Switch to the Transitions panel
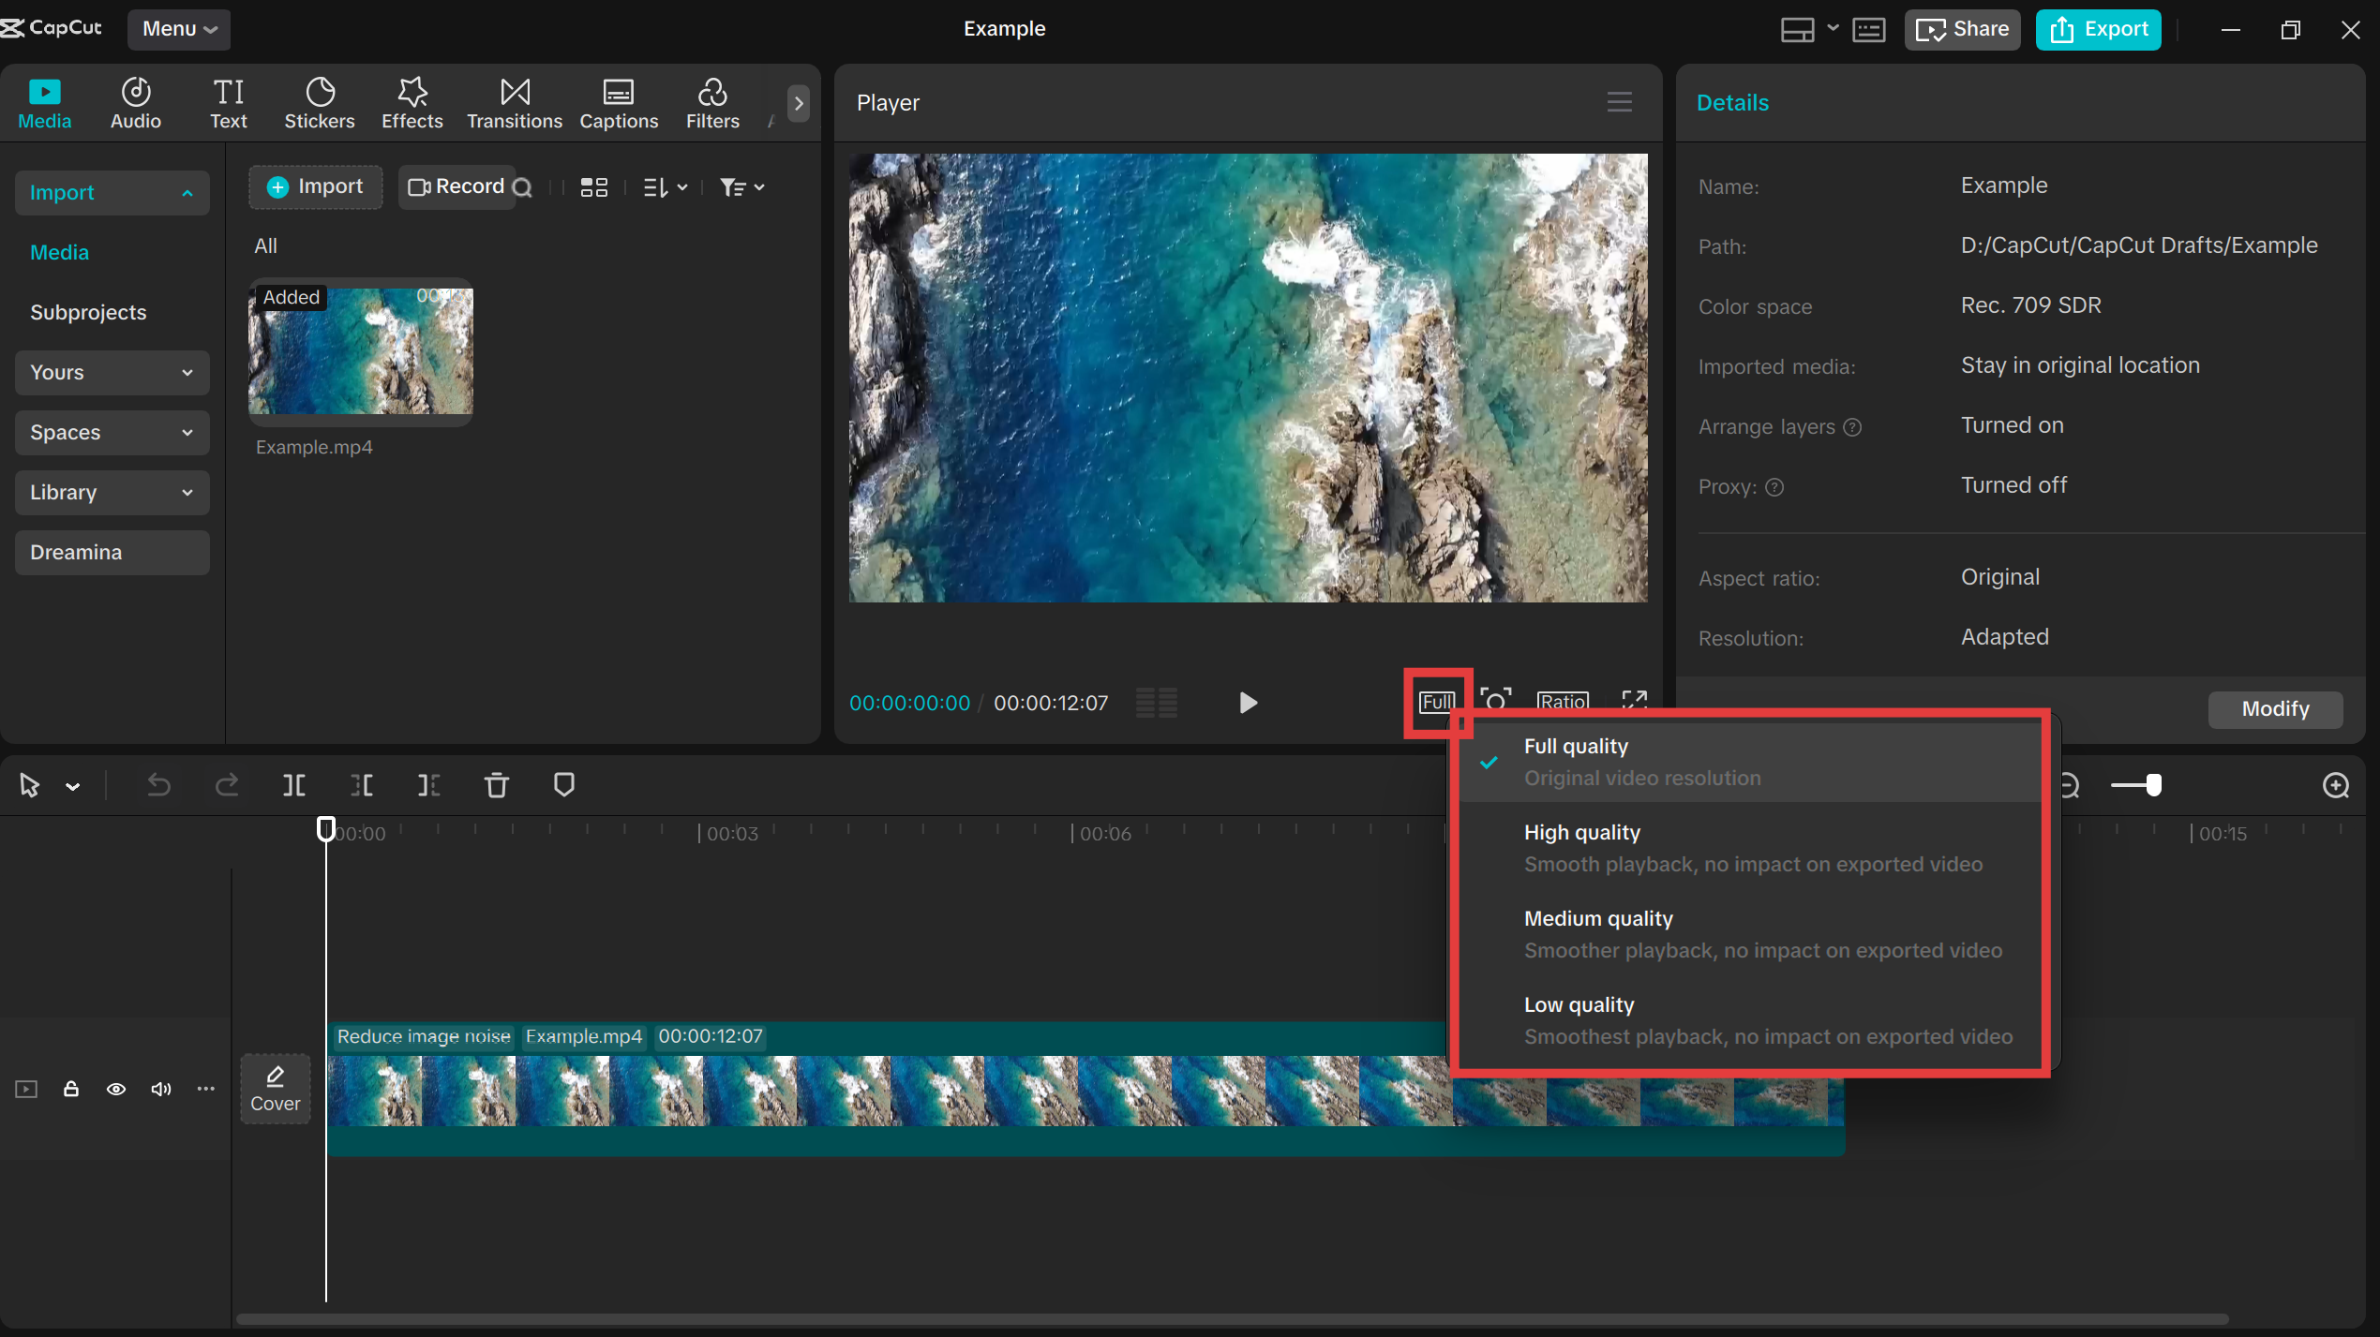2380x1337 pixels. pyautogui.click(x=514, y=102)
